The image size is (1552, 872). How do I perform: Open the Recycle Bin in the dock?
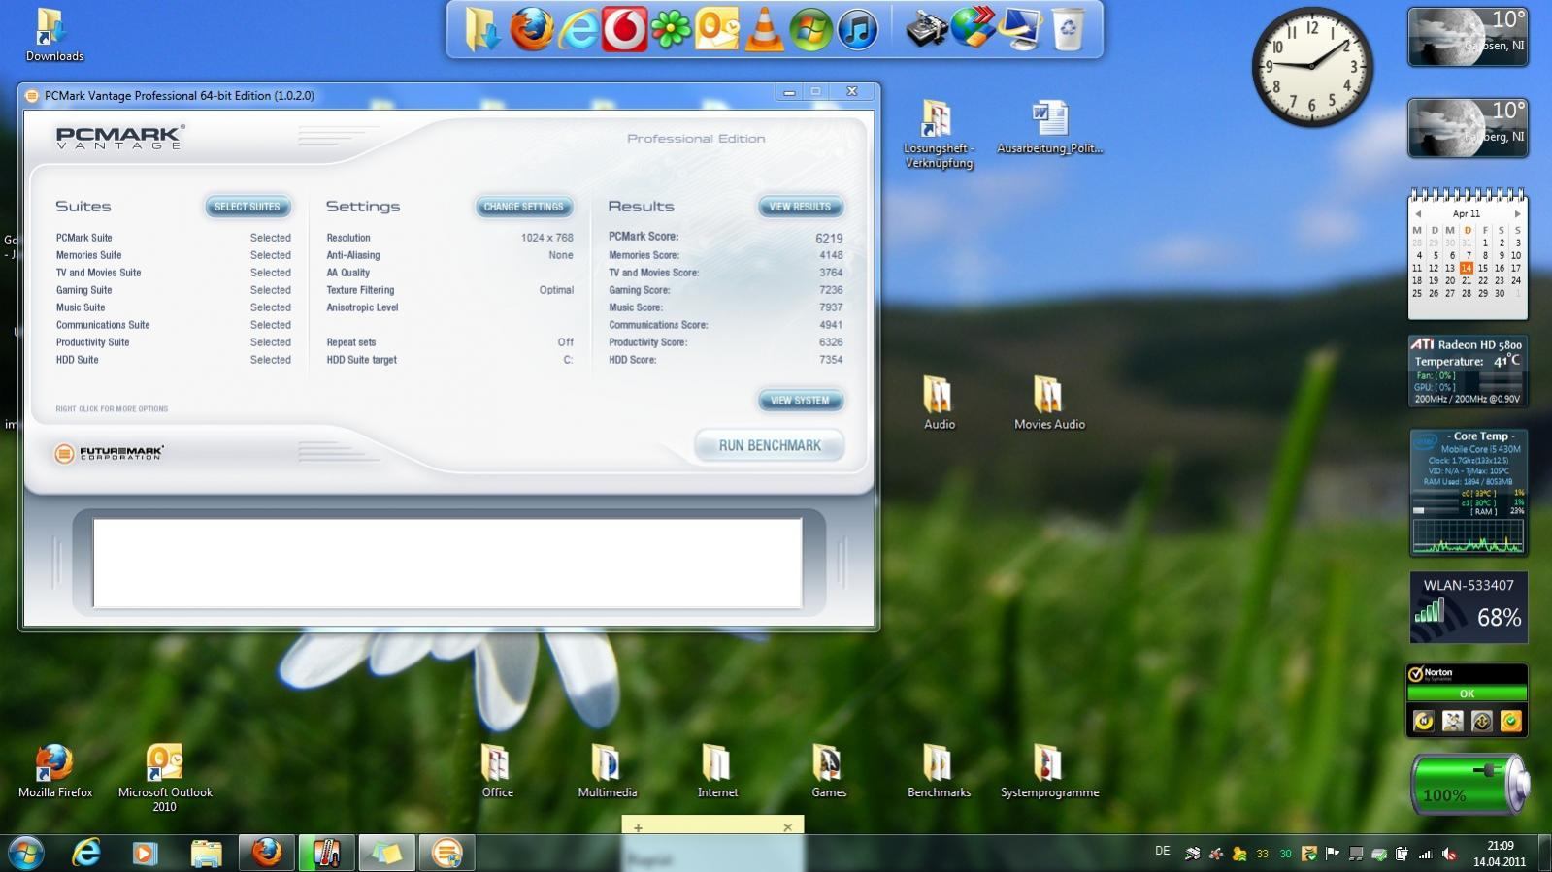[x=1068, y=29]
